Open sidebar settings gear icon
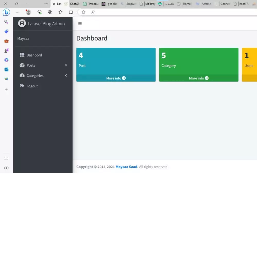The width and height of the screenshot is (257, 257). pyautogui.click(x=6, y=168)
